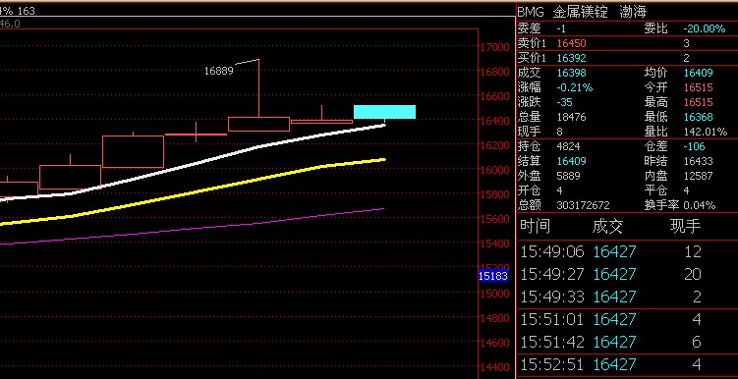Select the 15:52:51 trade row
The image size is (738, 379).
[x=627, y=364]
